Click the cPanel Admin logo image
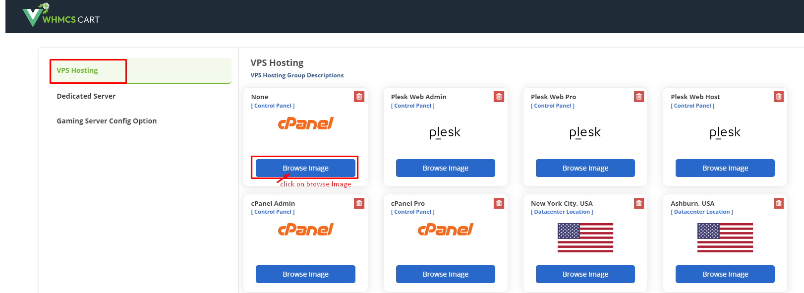The image size is (804, 293). (305, 230)
